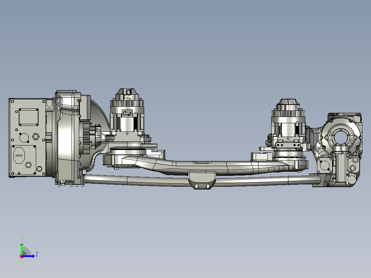
Task: Pick the hexagonal slotted panel on left box
Action: [x=19, y=156]
